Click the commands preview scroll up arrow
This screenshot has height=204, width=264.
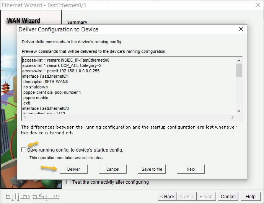239,60
